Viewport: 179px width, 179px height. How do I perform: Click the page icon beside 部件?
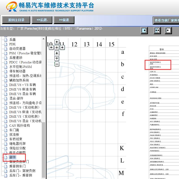6,157
